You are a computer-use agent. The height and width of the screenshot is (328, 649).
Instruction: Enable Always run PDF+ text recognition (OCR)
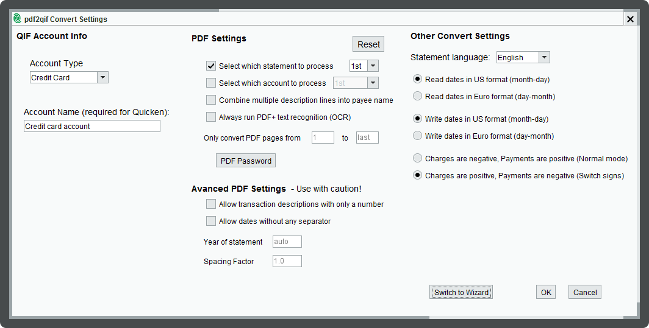pos(211,117)
